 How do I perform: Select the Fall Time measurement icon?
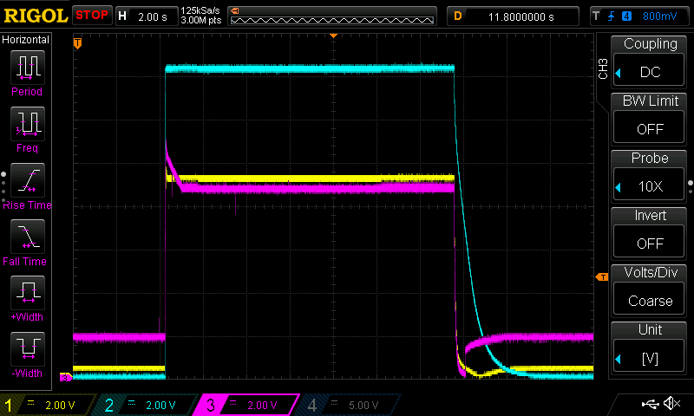[28, 237]
